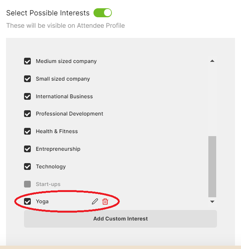Click scroll down arrow of interests list
The width and height of the screenshot is (241, 249).
[212, 202]
